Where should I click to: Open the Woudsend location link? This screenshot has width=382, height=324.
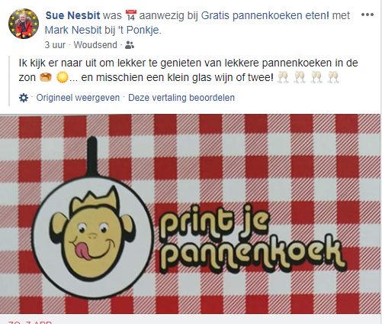click(x=95, y=45)
